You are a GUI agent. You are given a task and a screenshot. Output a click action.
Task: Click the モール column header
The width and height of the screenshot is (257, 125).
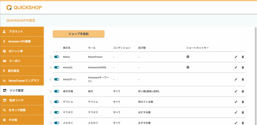[x=92, y=48]
